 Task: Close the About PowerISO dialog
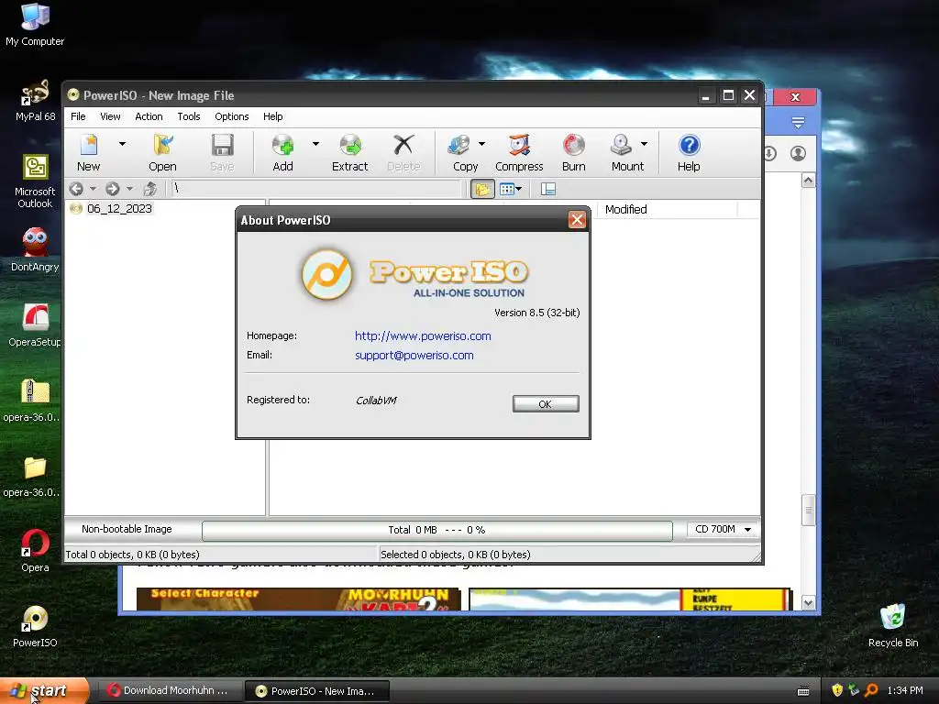(x=577, y=220)
